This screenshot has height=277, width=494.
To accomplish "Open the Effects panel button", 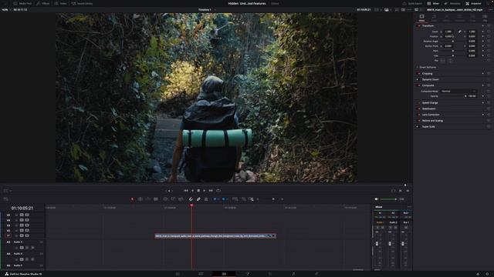I will pos(43,3).
